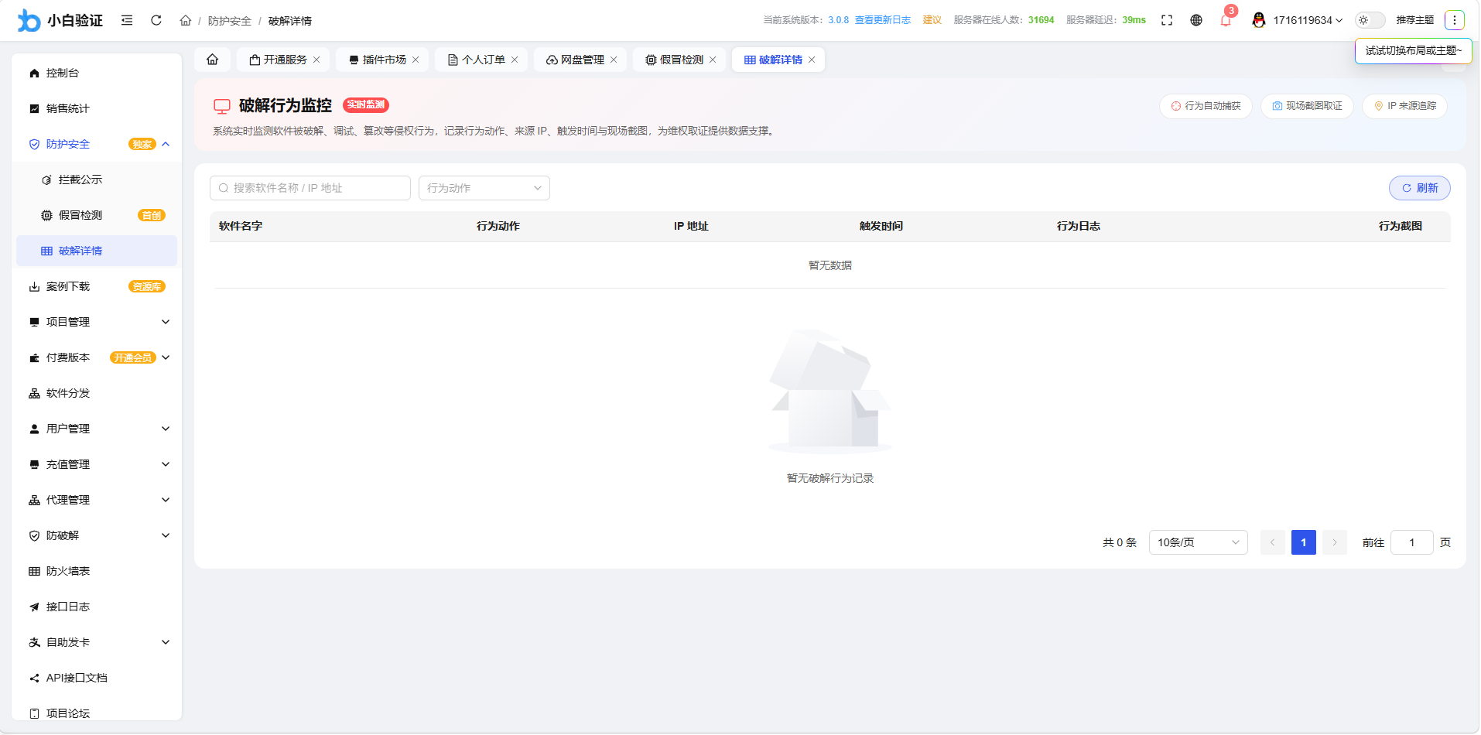Go to the home tab icon
The width and height of the screenshot is (1481, 735).
point(212,60)
